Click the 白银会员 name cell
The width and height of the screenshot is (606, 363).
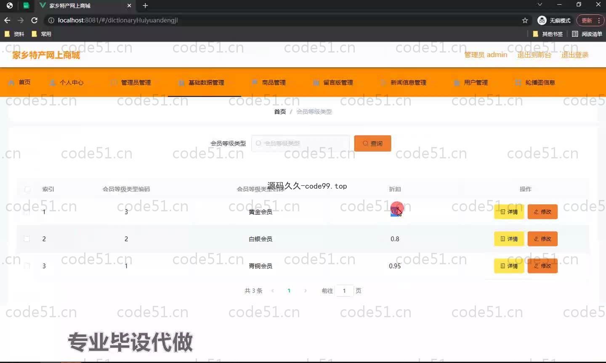(260, 239)
